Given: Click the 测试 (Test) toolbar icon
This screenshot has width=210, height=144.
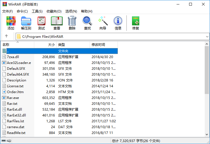Looking at the screenshot, I should (x=41, y=21).
